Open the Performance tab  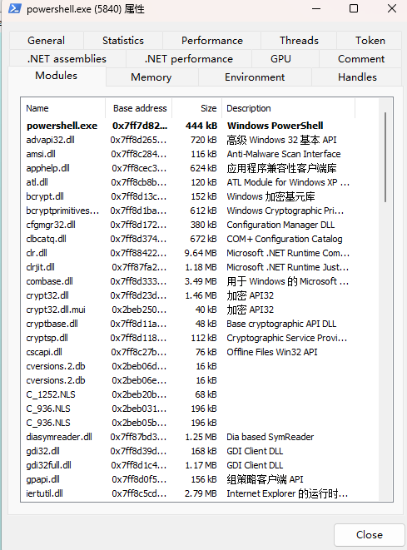(x=212, y=40)
